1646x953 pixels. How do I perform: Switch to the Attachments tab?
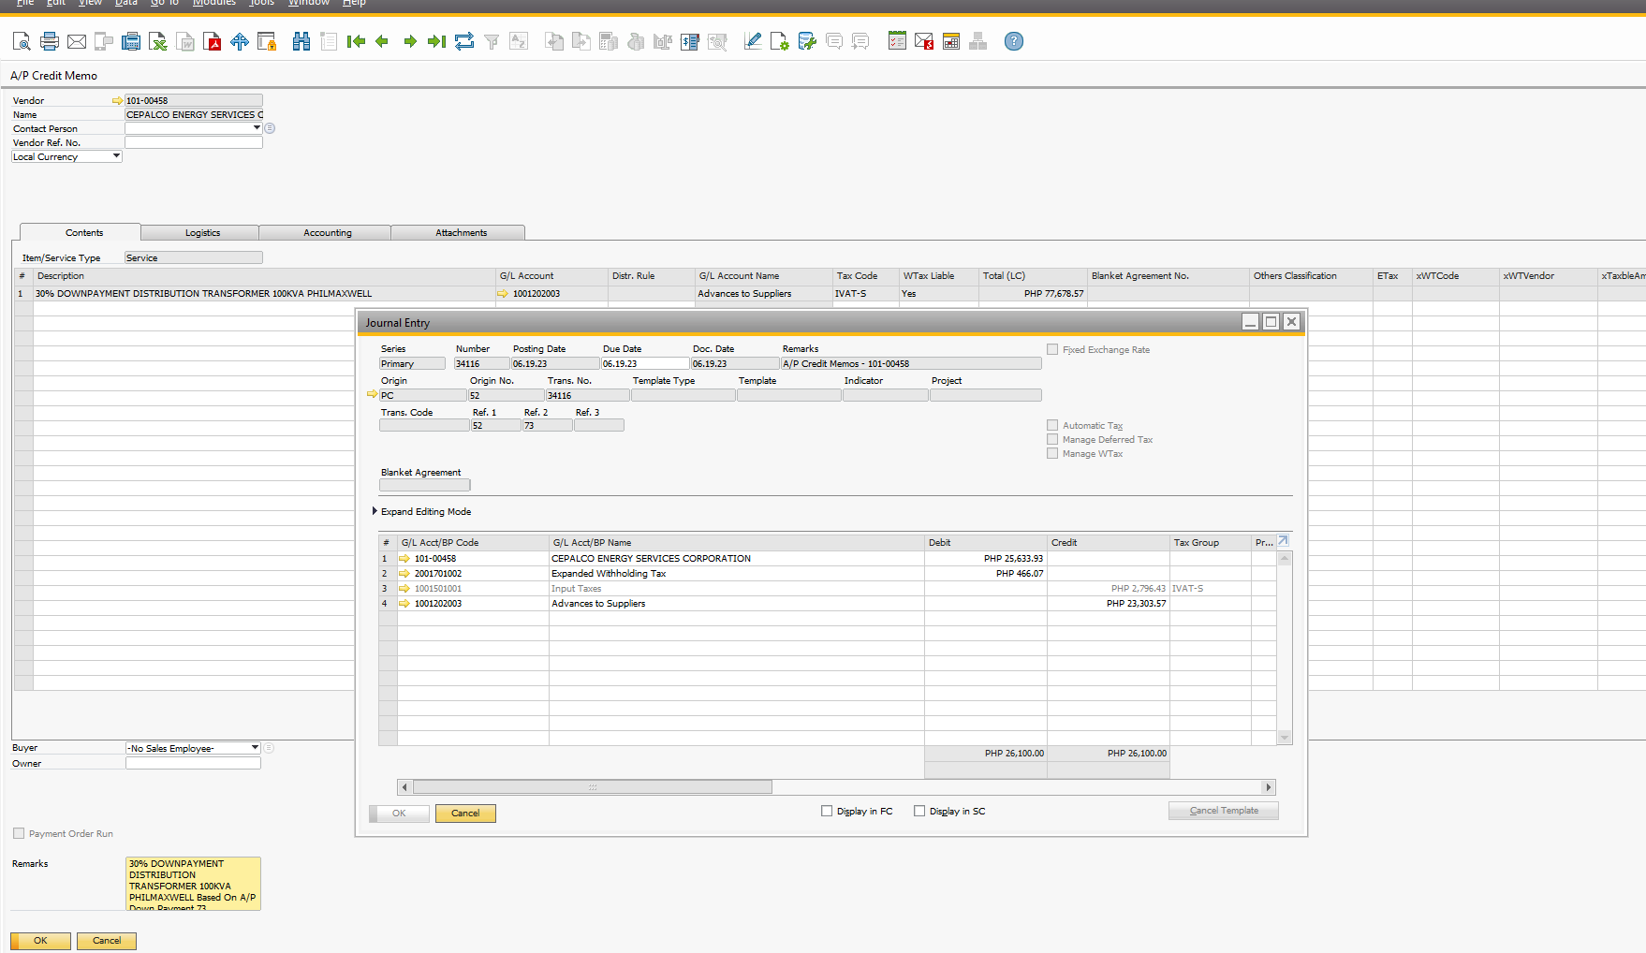coord(461,232)
